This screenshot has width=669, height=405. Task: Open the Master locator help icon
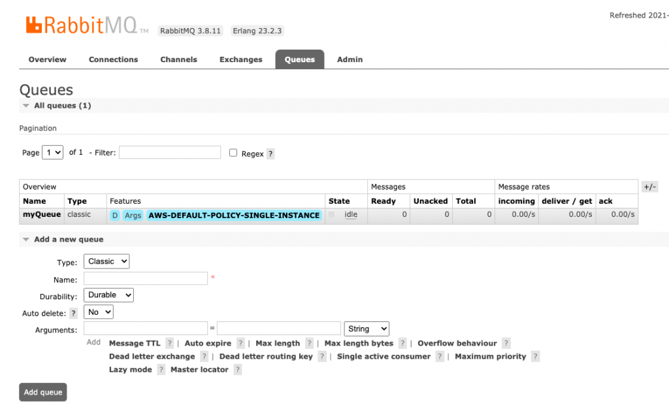pos(238,370)
